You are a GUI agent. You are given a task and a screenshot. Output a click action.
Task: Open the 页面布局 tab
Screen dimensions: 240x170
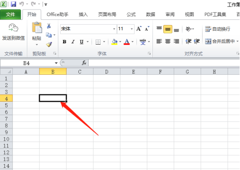coord(107,15)
